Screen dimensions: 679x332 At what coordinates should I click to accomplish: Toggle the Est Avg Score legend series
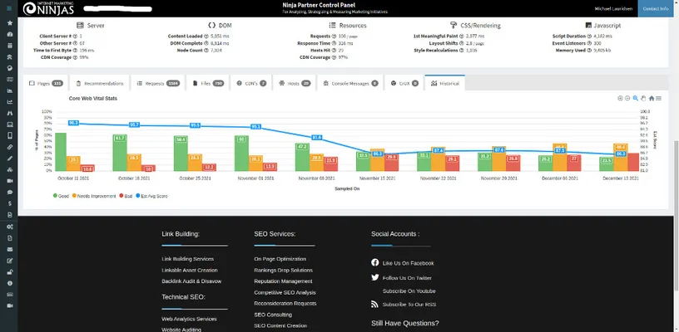pos(150,196)
